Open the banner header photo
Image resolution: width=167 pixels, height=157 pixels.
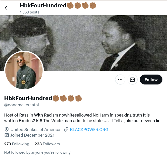(x=84, y=43)
